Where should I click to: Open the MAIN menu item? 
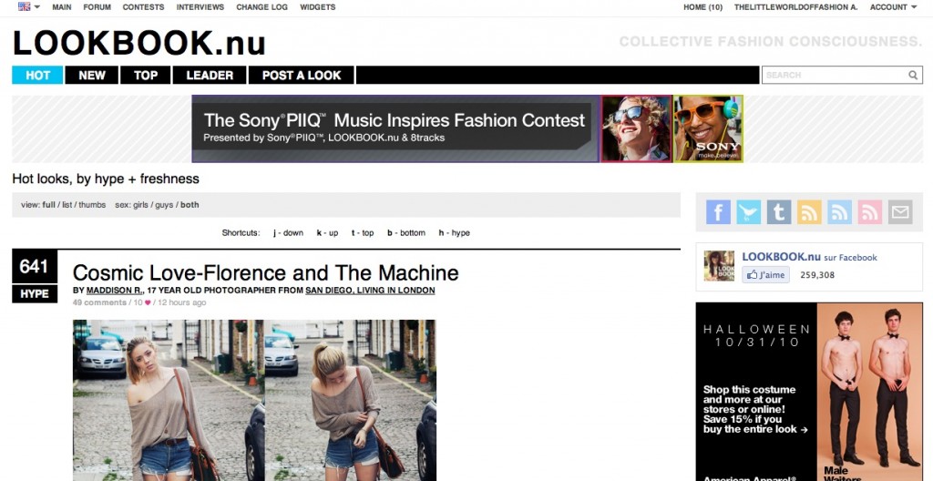pyautogui.click(x=62, y=7)
